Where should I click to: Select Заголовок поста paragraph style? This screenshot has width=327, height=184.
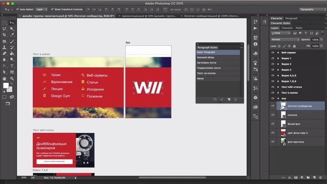point(218,62)
